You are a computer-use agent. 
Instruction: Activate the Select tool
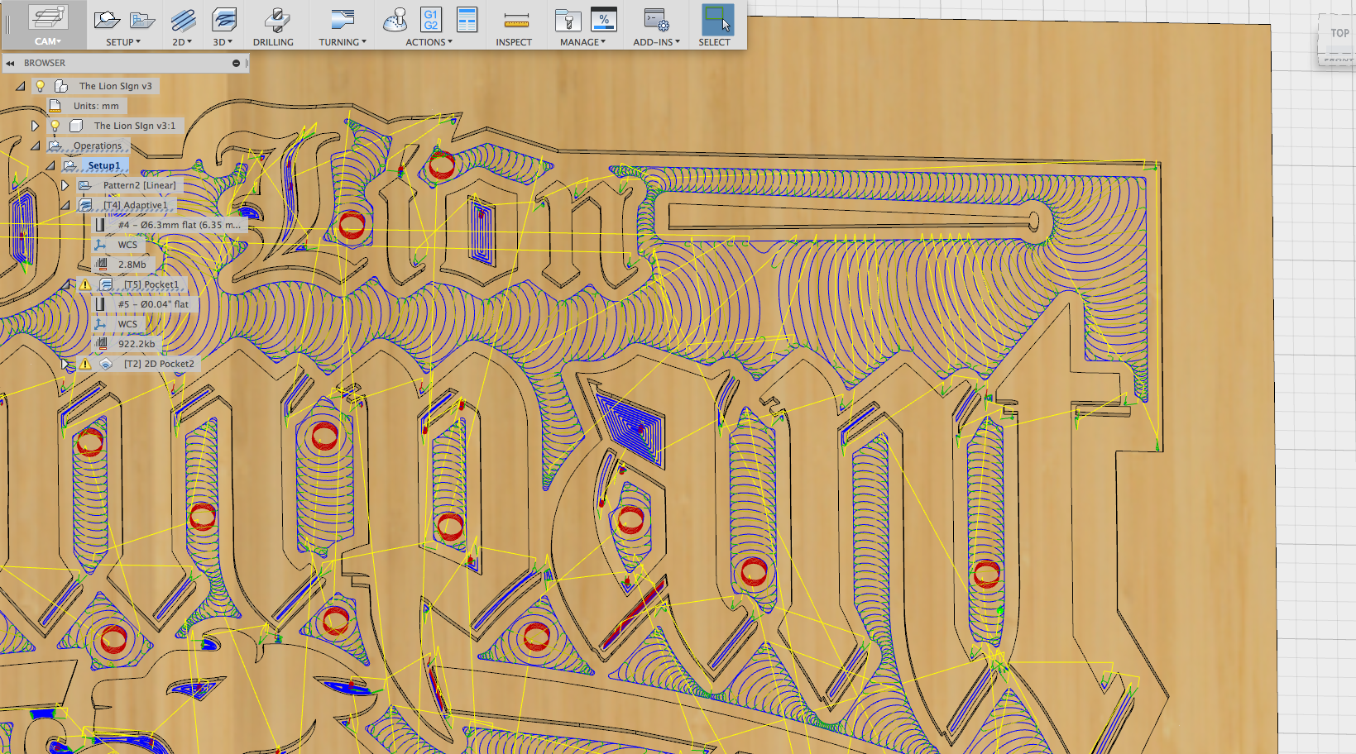[716, 20]
